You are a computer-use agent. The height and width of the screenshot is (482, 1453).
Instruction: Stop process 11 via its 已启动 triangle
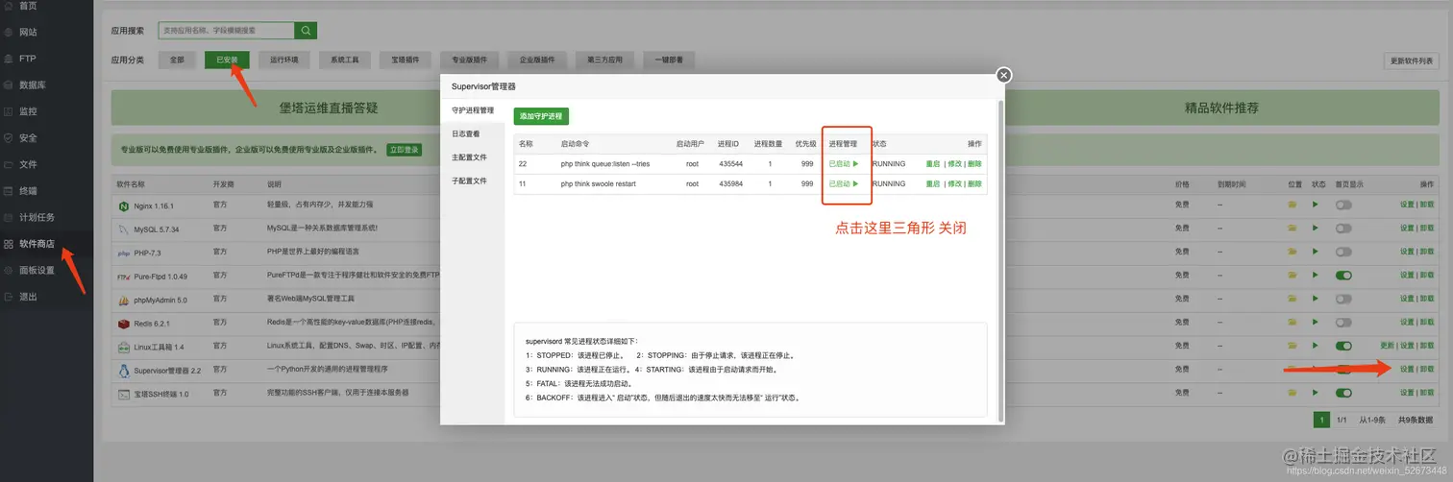854,183
